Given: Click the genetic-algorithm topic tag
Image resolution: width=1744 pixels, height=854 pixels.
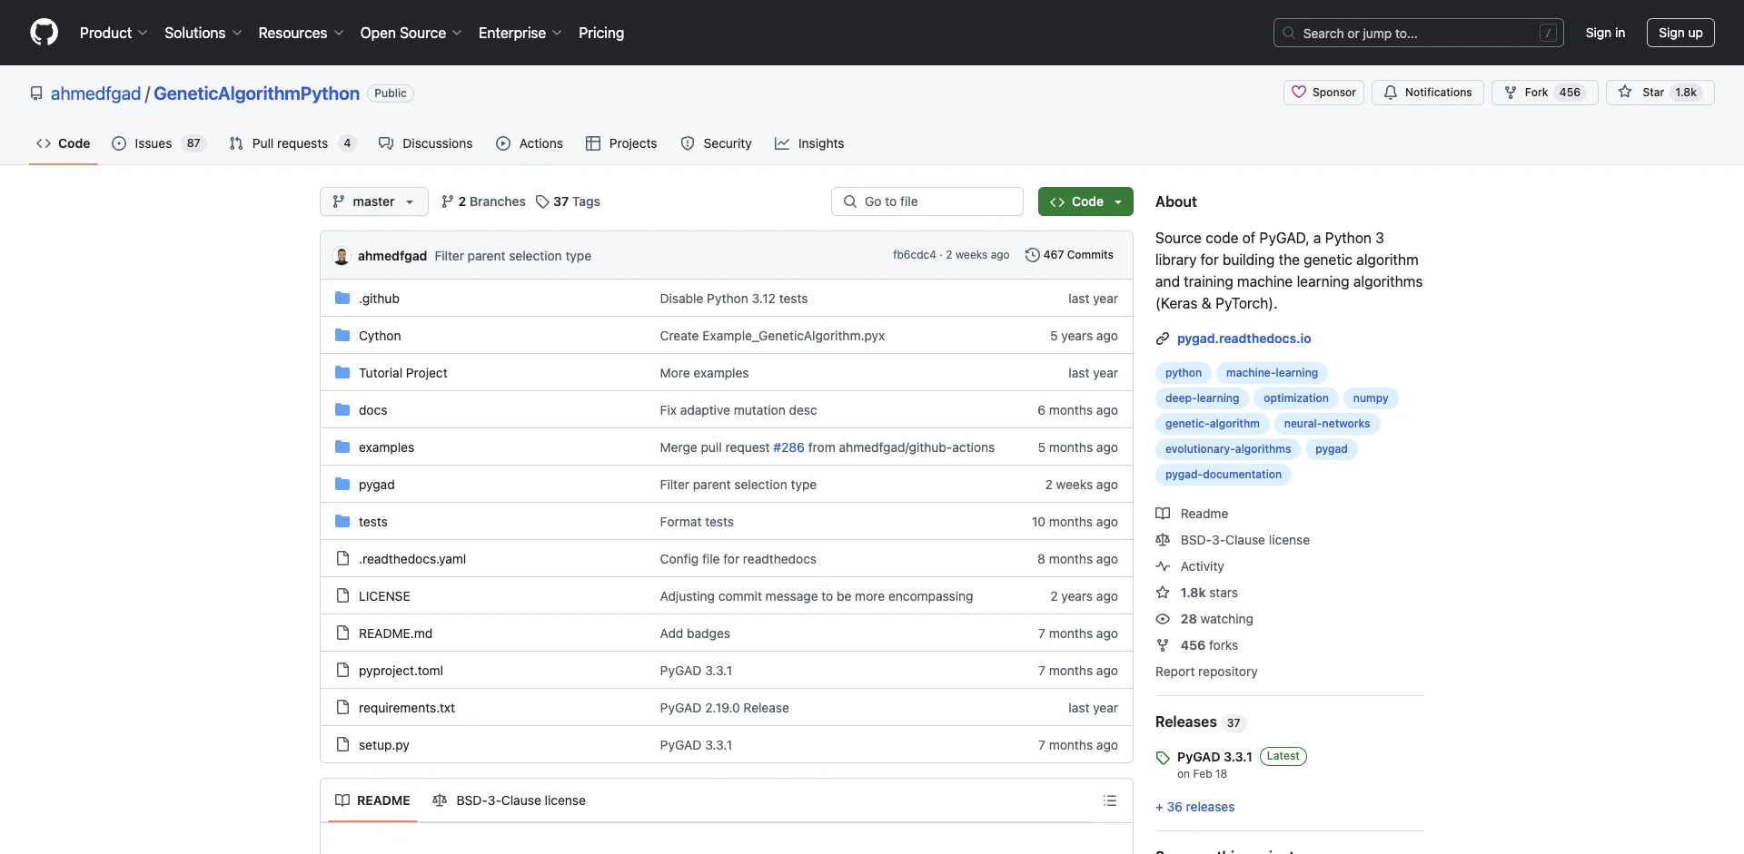Looking at the screenshot, I should click(x=1212, y=424).
